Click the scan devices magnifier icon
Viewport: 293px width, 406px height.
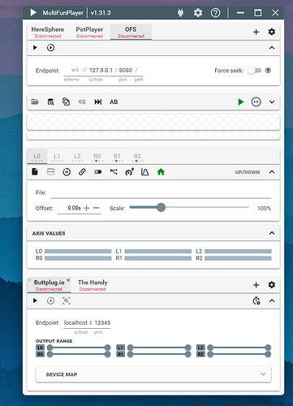click(67, 300)
